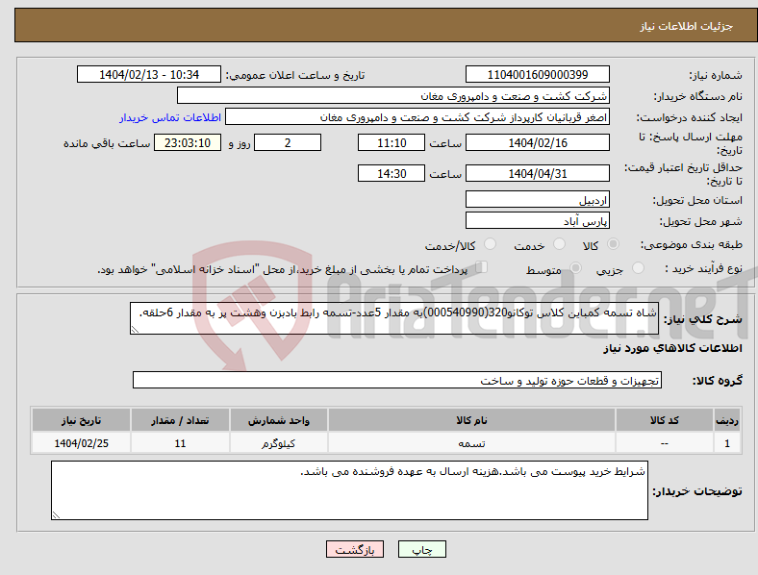Open the اطلاعات تماس خریدار link
The height and width of the screenshot is (575, 758).
[x=170, y=117]
